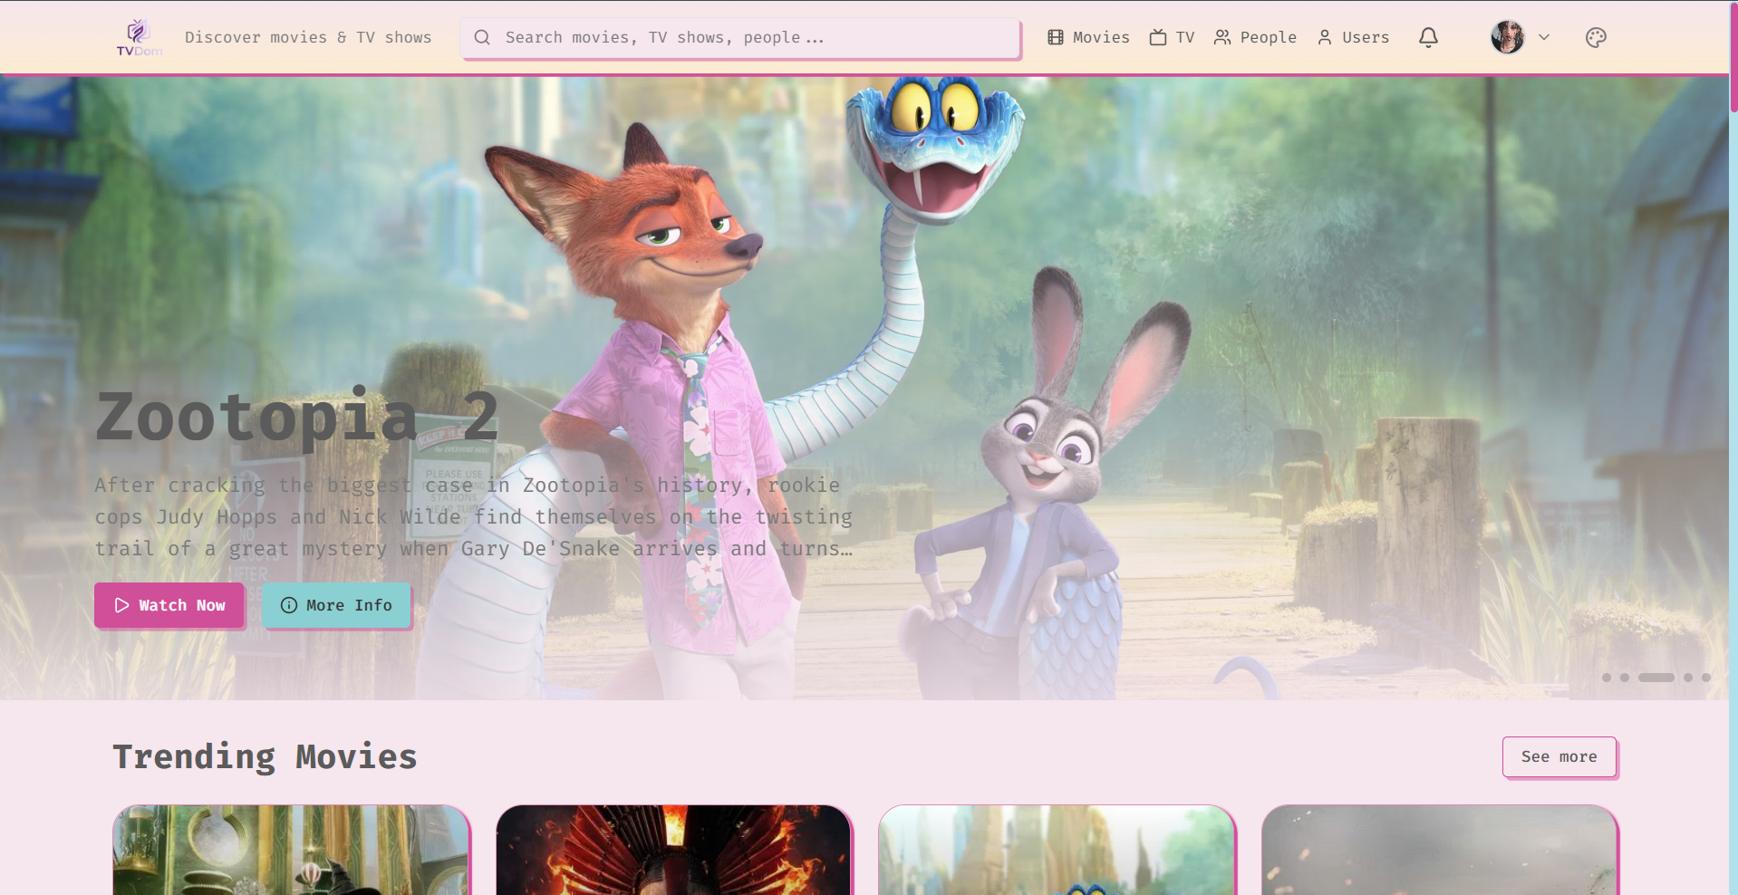Image resolution: width=1738 pixels, height=895 pixels.
Task: Click More Info for Zootopia 2
Action: point(336,605)
